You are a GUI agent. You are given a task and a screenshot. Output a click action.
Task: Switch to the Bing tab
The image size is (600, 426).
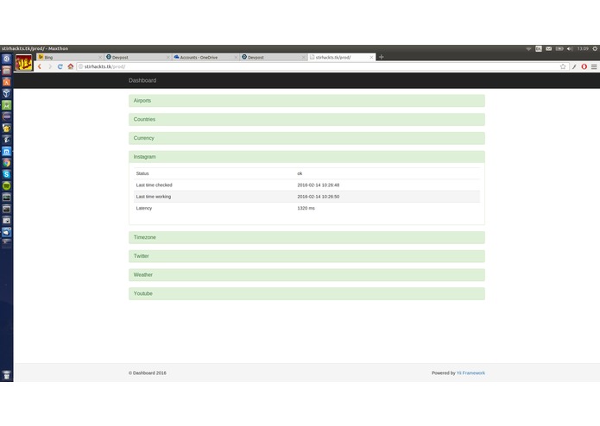70,57
